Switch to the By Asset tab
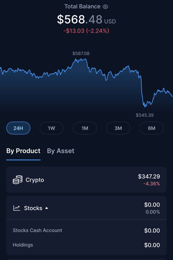Screen dimensions: 173x260 coord(61,151)
